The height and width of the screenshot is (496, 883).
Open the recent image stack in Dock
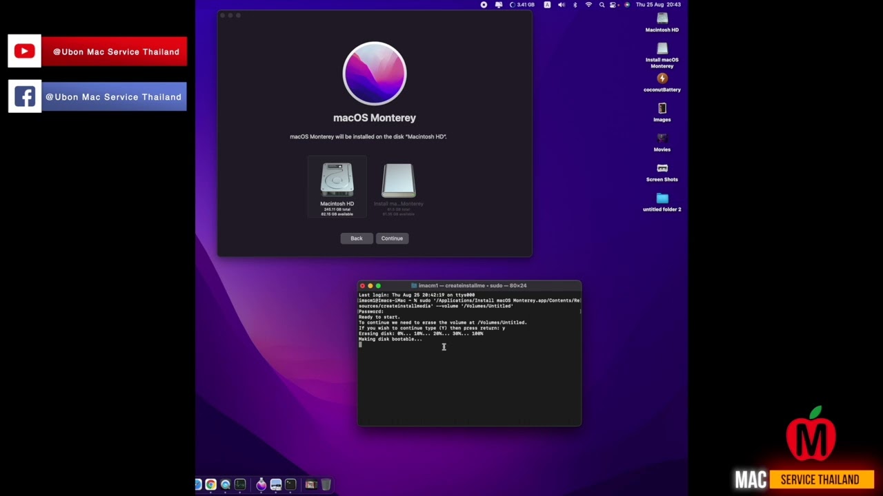311,484
